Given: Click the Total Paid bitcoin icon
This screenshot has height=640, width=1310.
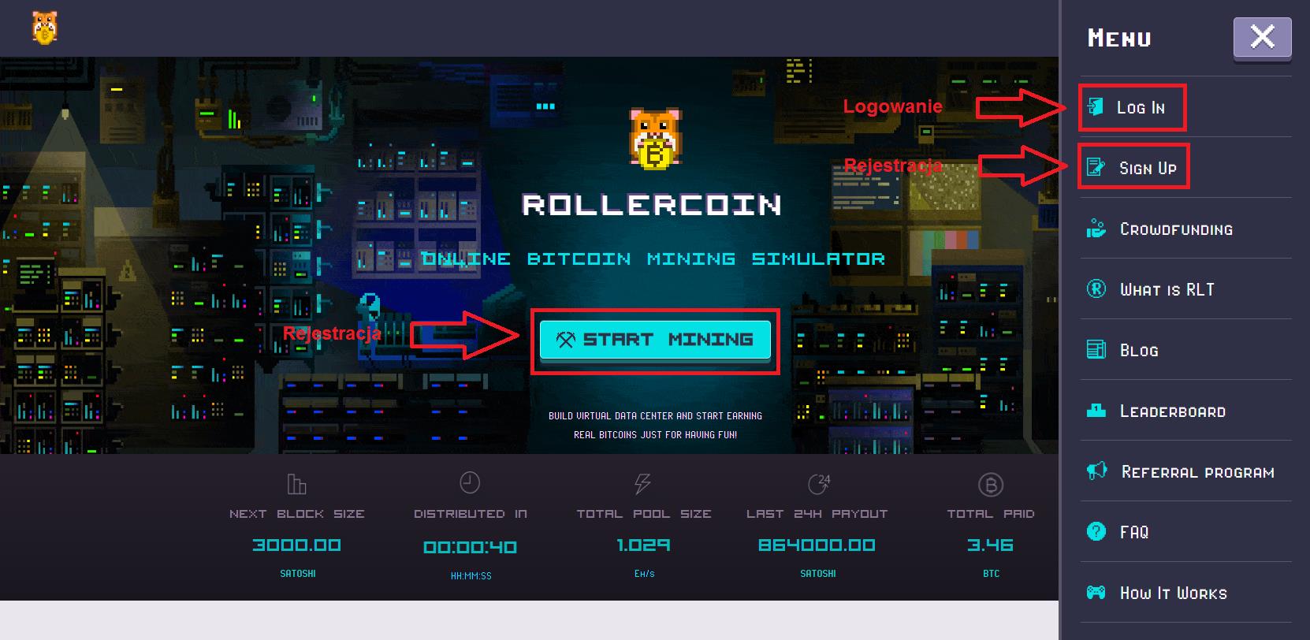Looking at the screenshot, I should coord(990,484).
